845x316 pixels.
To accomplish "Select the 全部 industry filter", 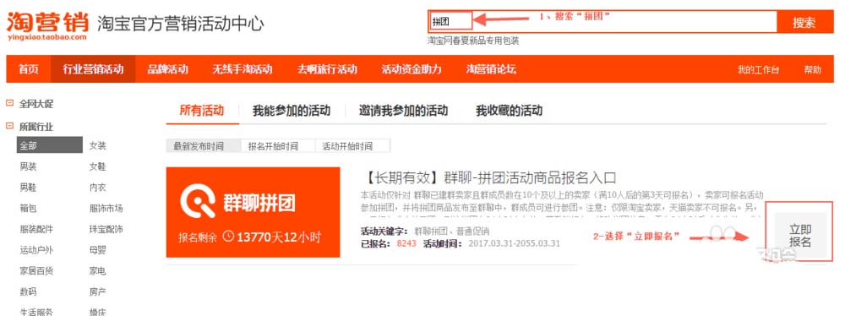I will tap(50, 145).
